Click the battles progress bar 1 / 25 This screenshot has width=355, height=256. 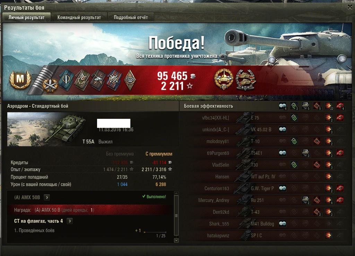coord(155,232)
